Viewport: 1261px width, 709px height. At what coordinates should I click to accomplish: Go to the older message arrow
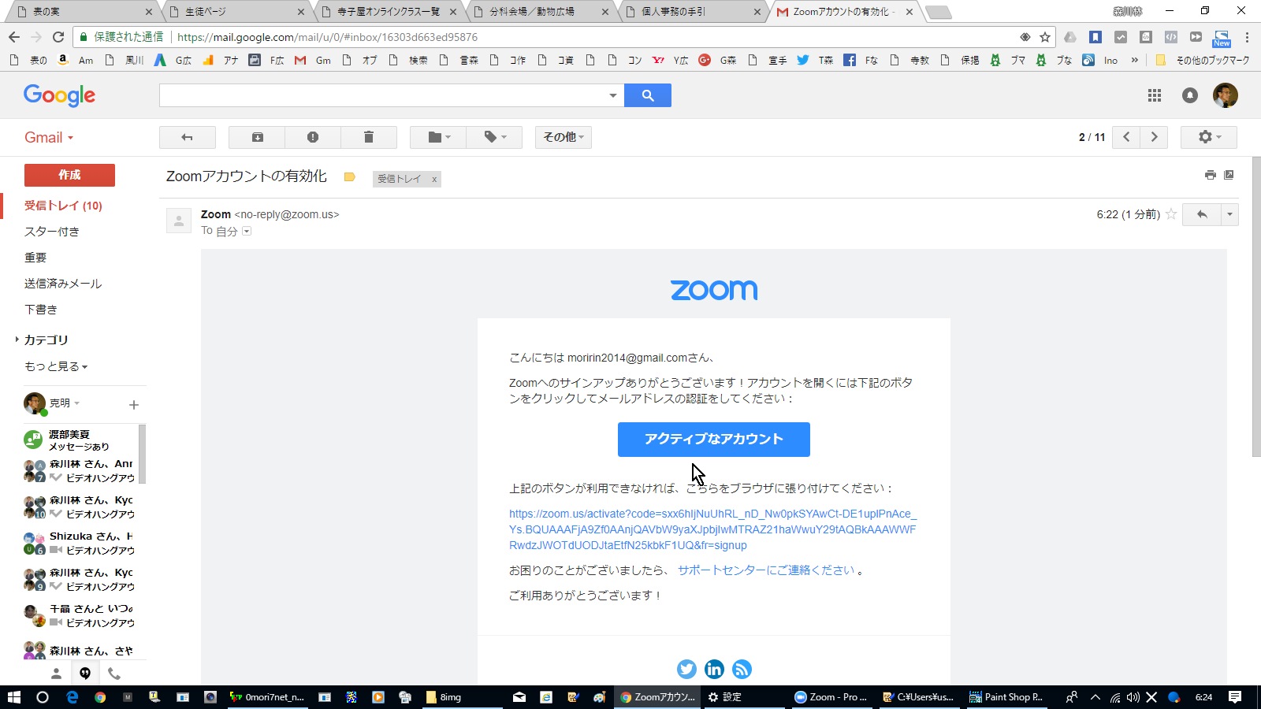pyautogui.click(x=1155, y=137)
